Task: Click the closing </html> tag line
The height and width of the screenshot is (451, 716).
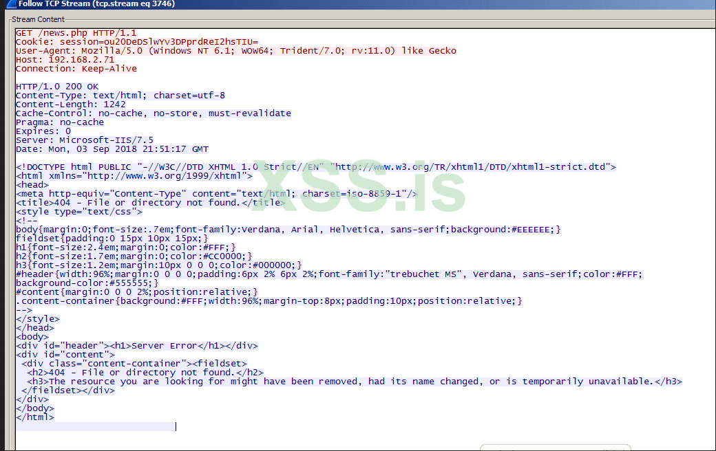Action: 34,417
